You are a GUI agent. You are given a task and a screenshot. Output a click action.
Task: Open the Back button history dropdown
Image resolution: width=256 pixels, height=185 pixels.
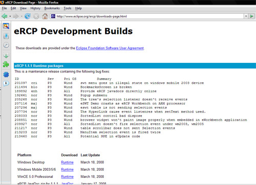10,16
